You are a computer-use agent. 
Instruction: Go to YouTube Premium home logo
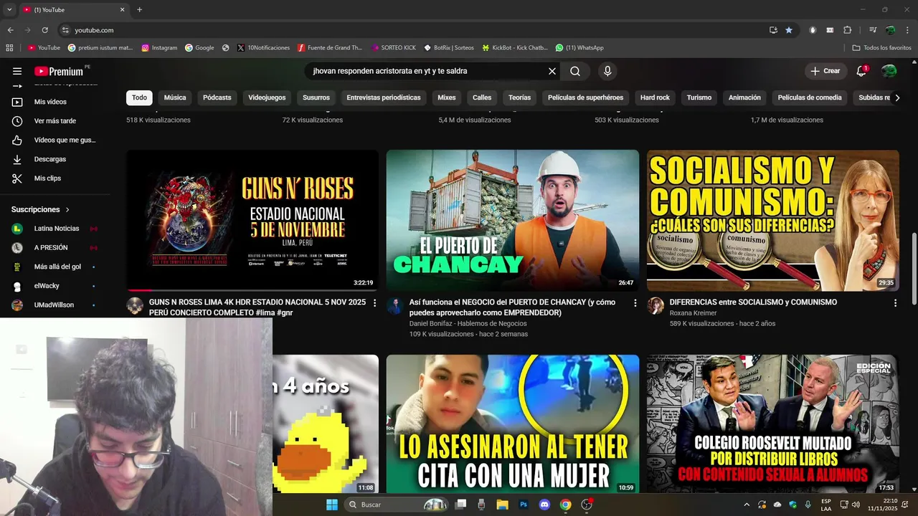pos(59,71)
